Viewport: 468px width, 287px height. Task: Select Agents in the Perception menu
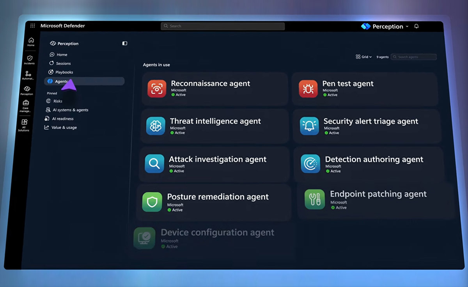point(84,81)
